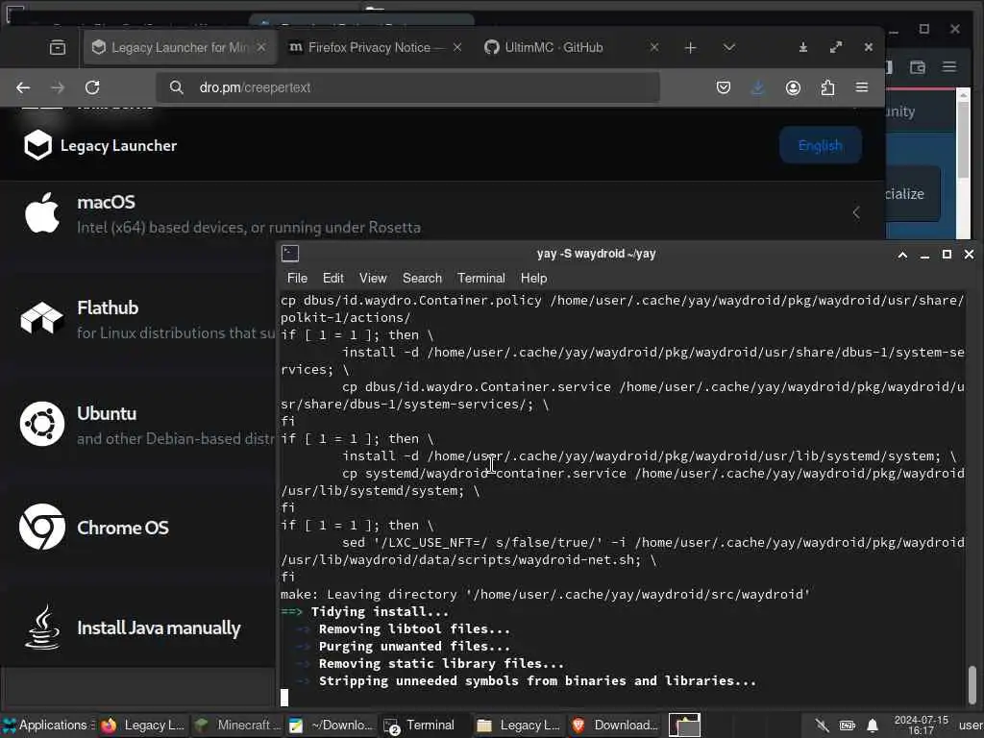Click the workspace switcher thumbnail

coord(684,725)
